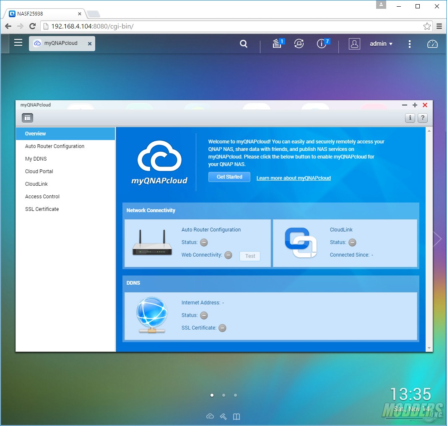Click scrollbar up arrow in myQNAPcloud window
The width and height of the screenshot is (447, 426).
pos(429,131)
